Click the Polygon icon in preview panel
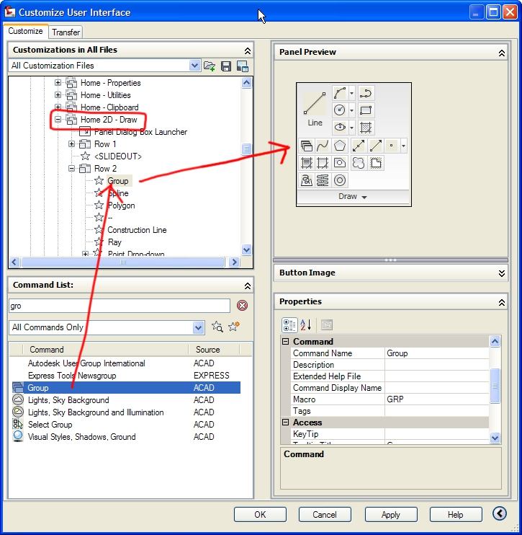The height and width of the screenshot is (535, 522). tap(340, 146)
